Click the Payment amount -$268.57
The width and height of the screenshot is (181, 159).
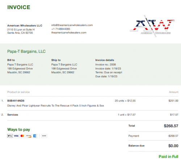click(173, 136)
